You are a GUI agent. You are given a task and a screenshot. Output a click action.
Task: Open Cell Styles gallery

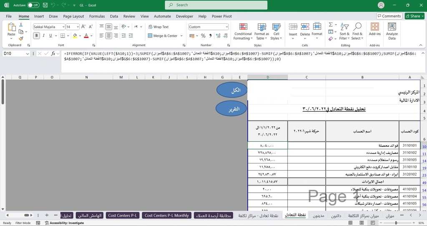point(276,32)
